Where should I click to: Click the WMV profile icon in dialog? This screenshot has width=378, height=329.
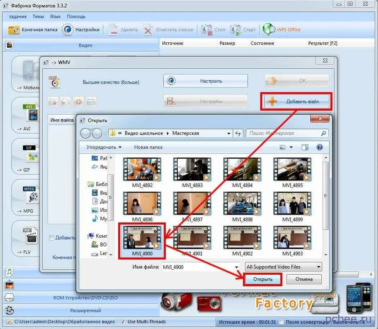point(54,82)
